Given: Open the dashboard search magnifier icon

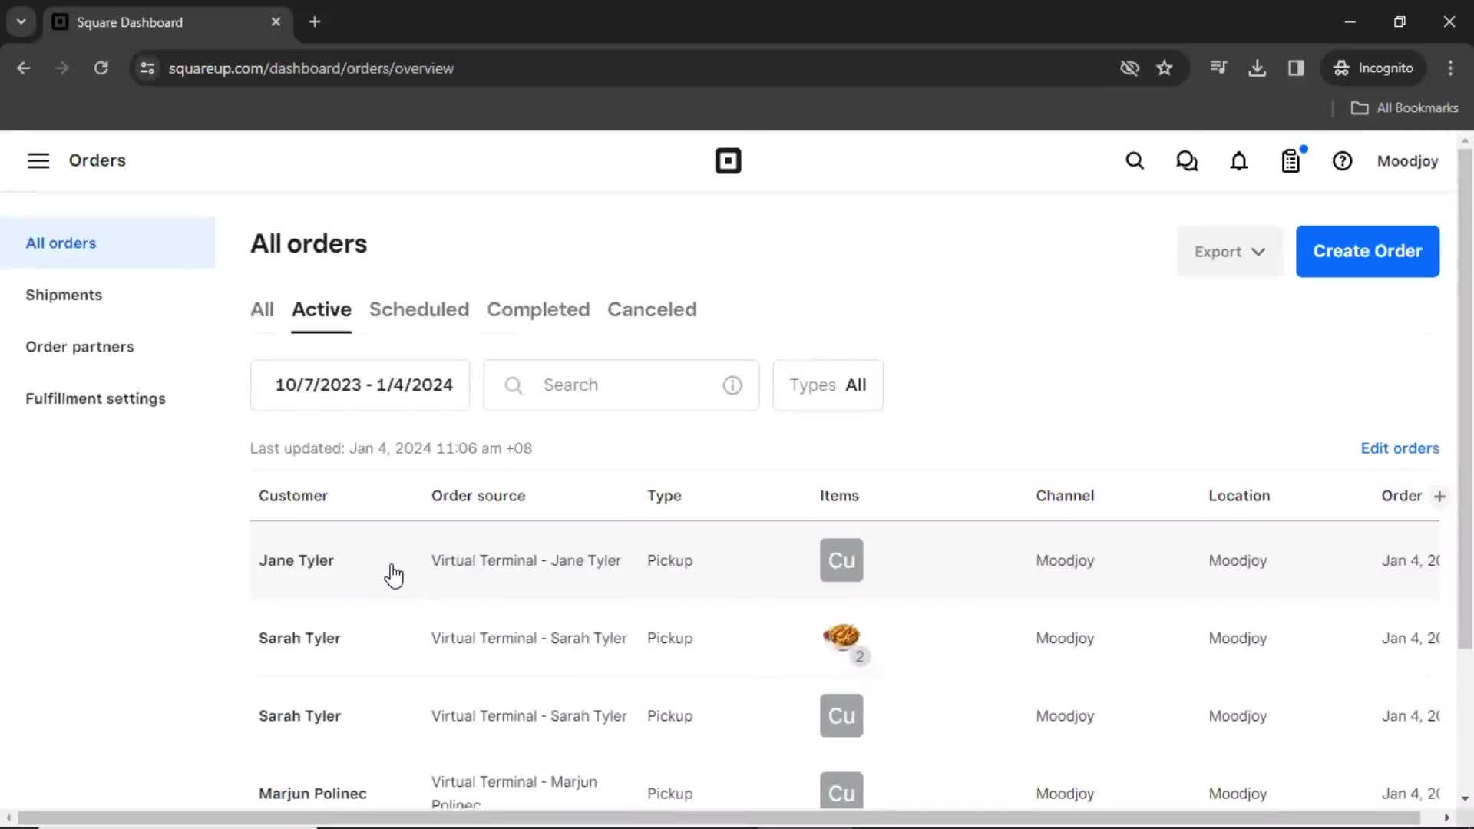Looking at the screenshot, I should [x=1135, y=161].
